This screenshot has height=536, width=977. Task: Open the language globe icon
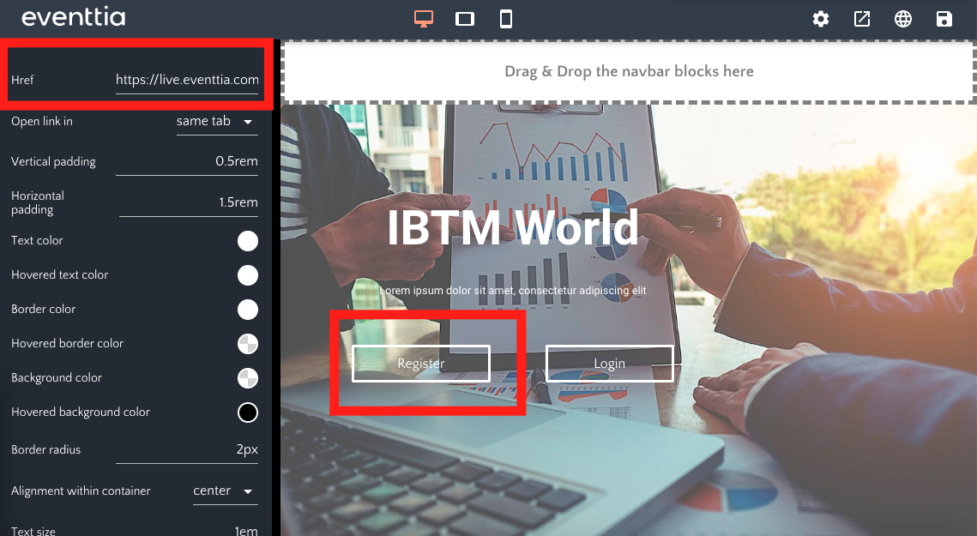point(902,18)
